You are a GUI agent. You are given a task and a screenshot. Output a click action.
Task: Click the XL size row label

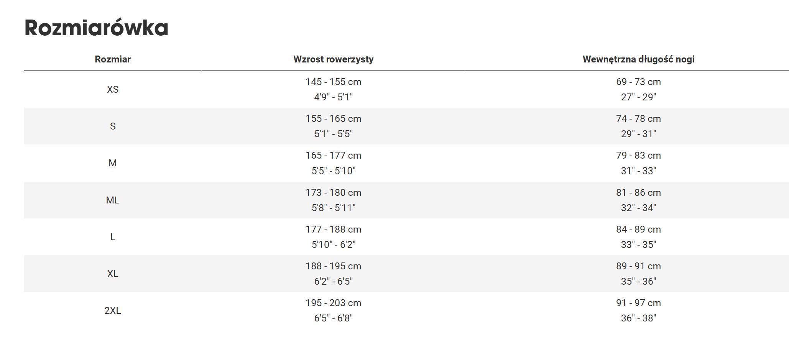(x=113, y=274)
